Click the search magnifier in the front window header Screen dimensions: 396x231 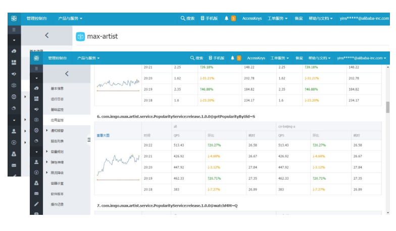click(x=192, y=58)
